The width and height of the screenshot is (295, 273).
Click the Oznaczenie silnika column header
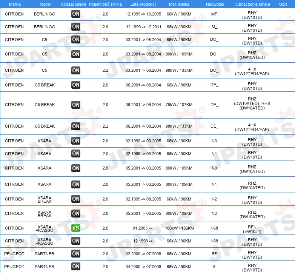(x=252, y=4)
